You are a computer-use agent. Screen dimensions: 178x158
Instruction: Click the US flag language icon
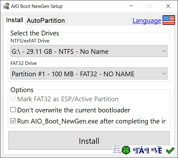169,20
